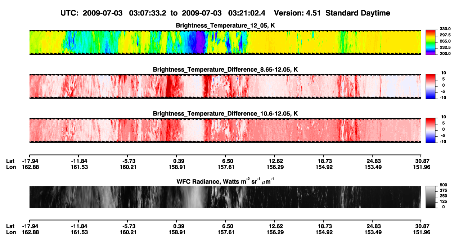
Task: Click the WFC Radiance panel title
Action: pyautogui.click(x=225, y=181)
